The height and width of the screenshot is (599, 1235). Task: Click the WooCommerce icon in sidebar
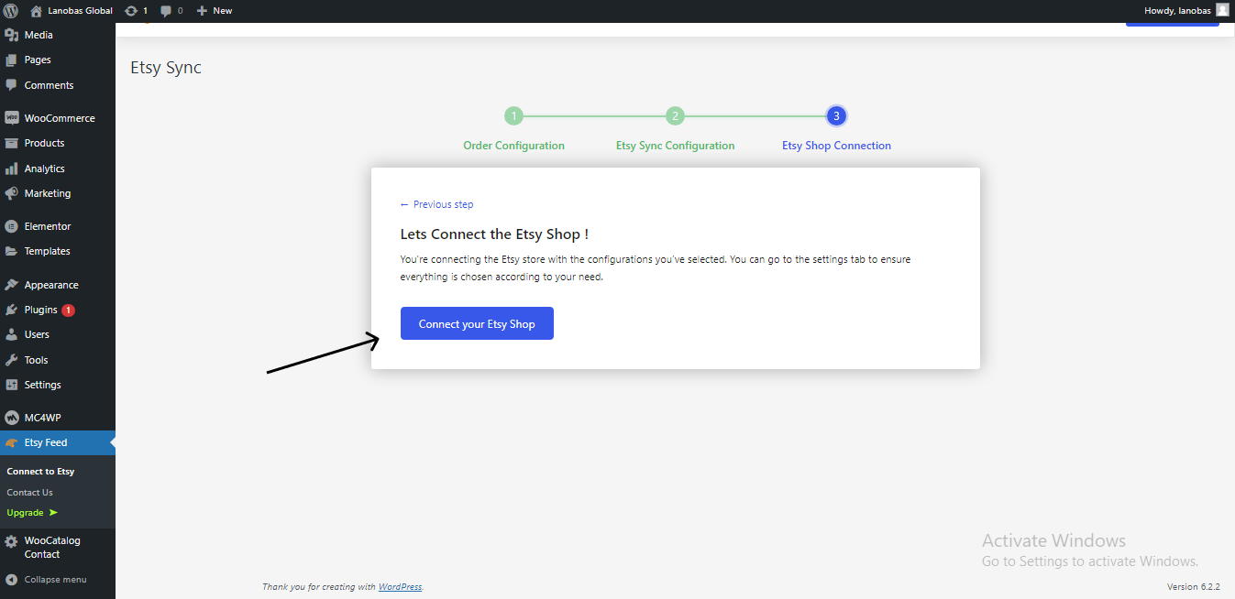pyautogui.click(x=12, y=118)
